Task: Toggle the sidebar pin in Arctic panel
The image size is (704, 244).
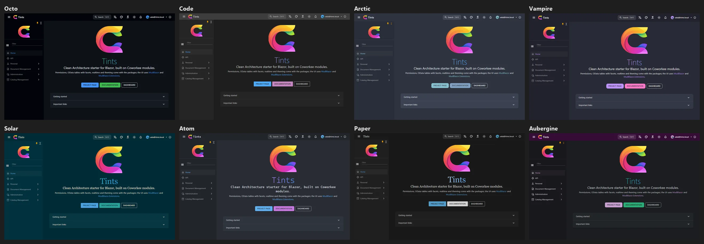Action: 388,24
